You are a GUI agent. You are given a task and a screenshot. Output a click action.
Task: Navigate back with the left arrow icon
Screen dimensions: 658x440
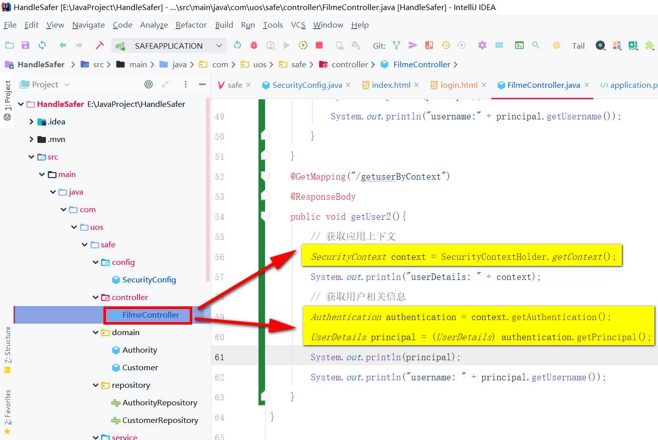point(63,45)
